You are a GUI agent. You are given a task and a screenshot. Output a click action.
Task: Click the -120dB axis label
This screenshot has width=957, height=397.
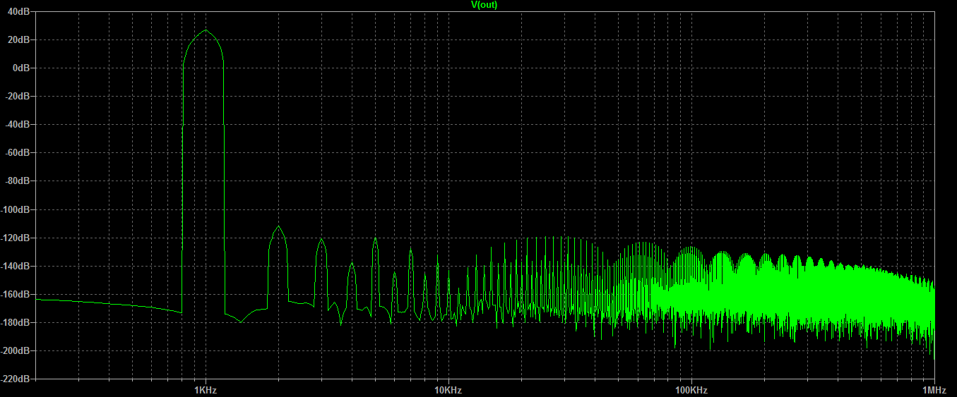pos(16,238)
